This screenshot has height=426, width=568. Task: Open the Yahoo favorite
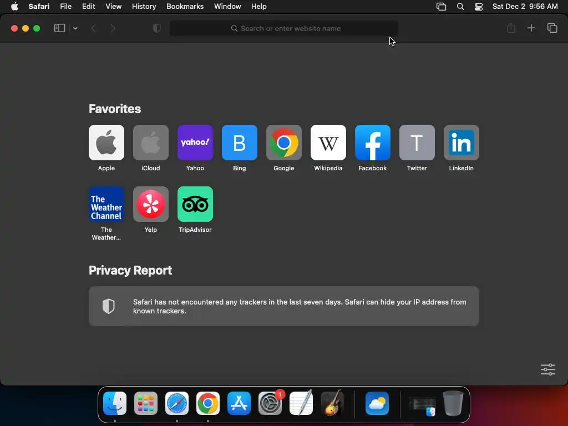[195, 143]
